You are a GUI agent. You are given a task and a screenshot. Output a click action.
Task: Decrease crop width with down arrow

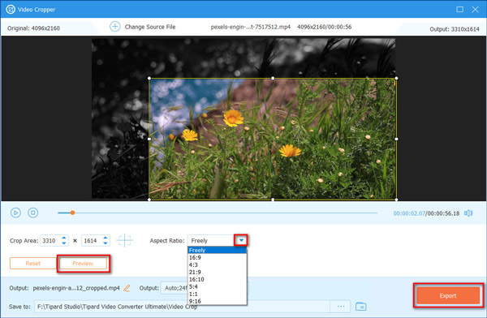click(63, 243)
